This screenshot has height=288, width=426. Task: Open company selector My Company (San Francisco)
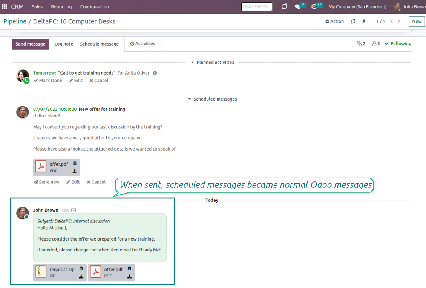pyautogui.click(x=357, y=6)
